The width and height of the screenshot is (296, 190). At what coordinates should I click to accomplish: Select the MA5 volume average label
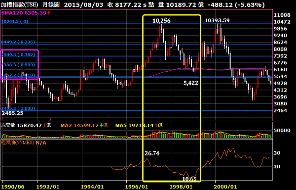pos(135,125)
